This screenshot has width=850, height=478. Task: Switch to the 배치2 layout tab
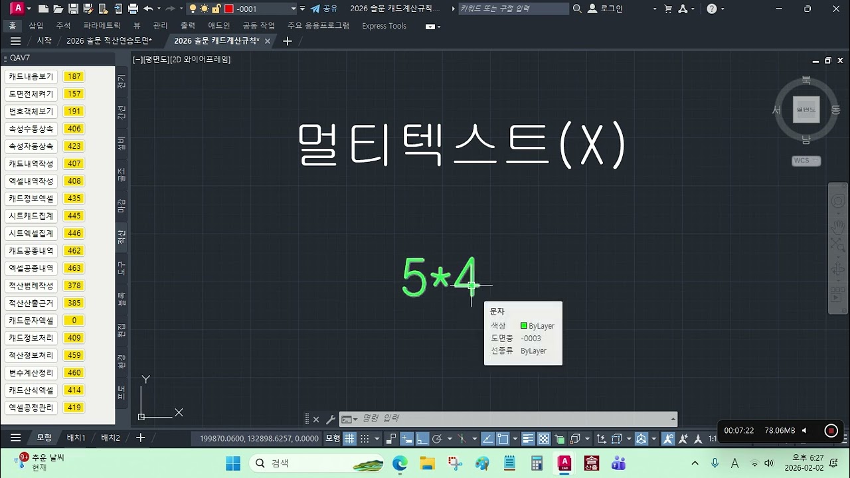pyautogui.click(x=110, y=438)
